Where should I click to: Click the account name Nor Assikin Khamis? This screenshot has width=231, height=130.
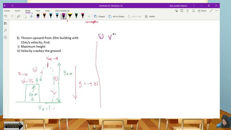(x=178, y=6)
